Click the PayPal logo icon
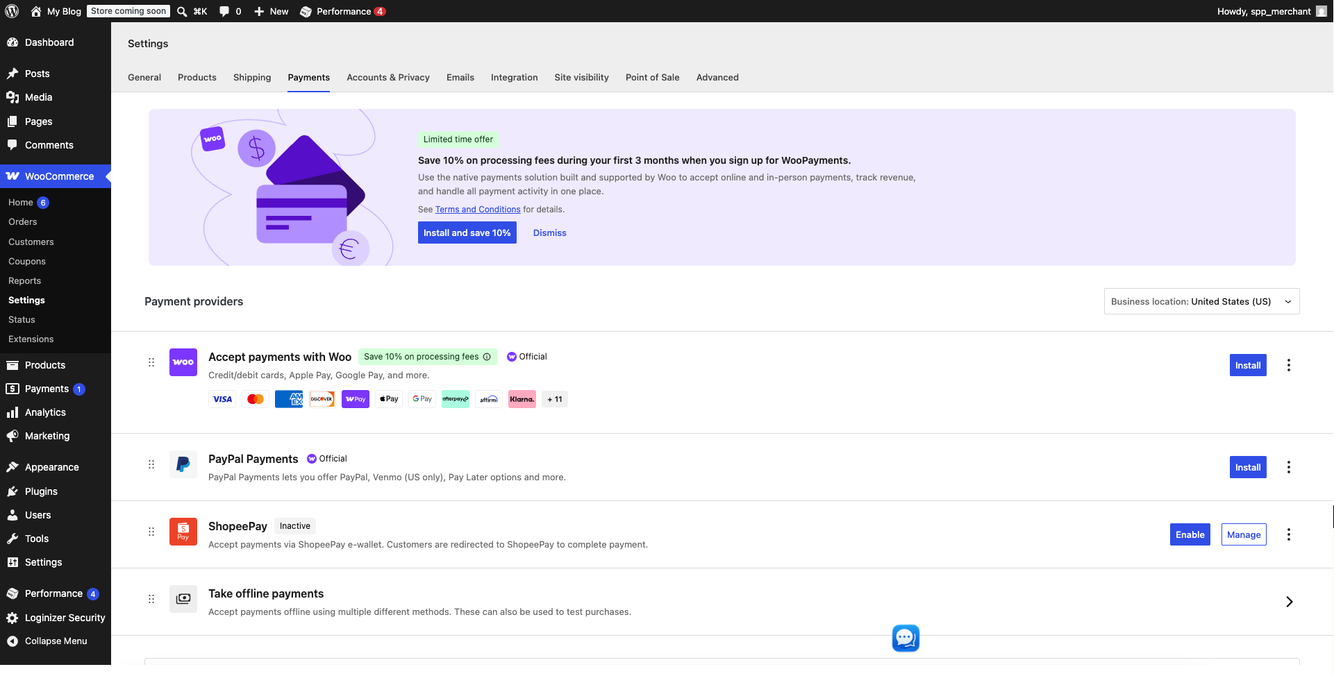Screen dimensions: 1334x676 click(183, 464)
